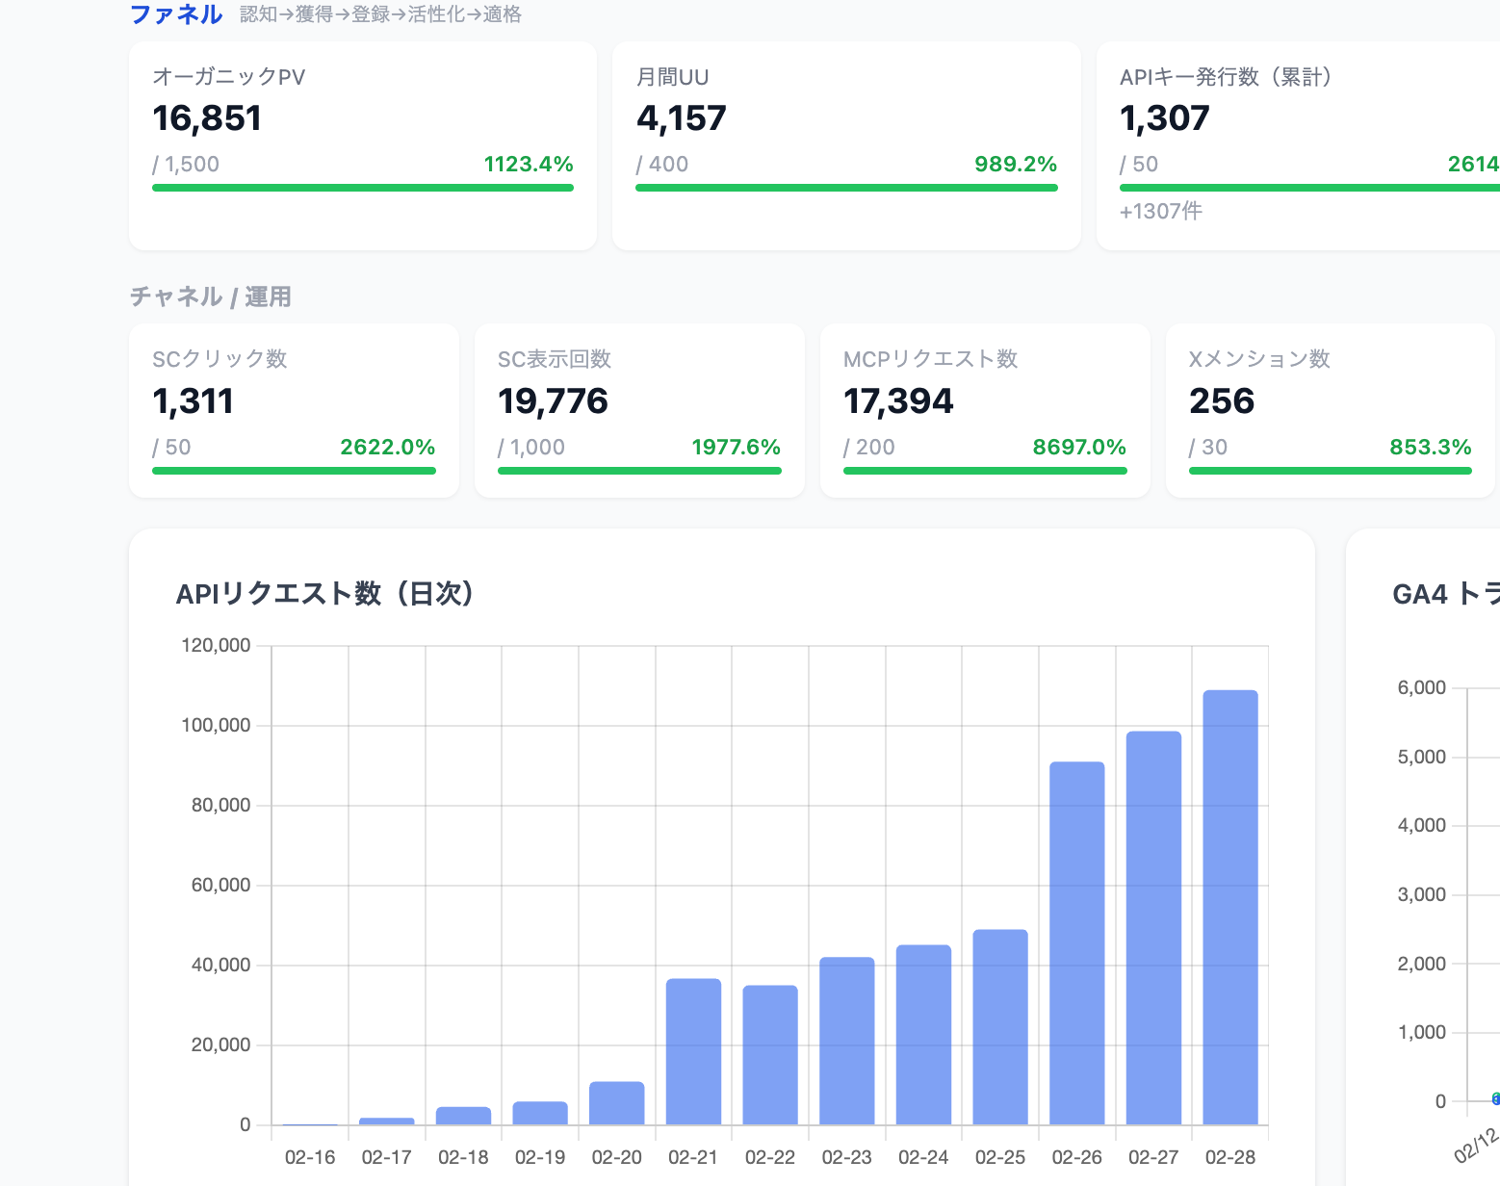This screenshot has width=1500, height=1186.
Task: Open the オーガニックPV metric card
Action: click(363, 146)
